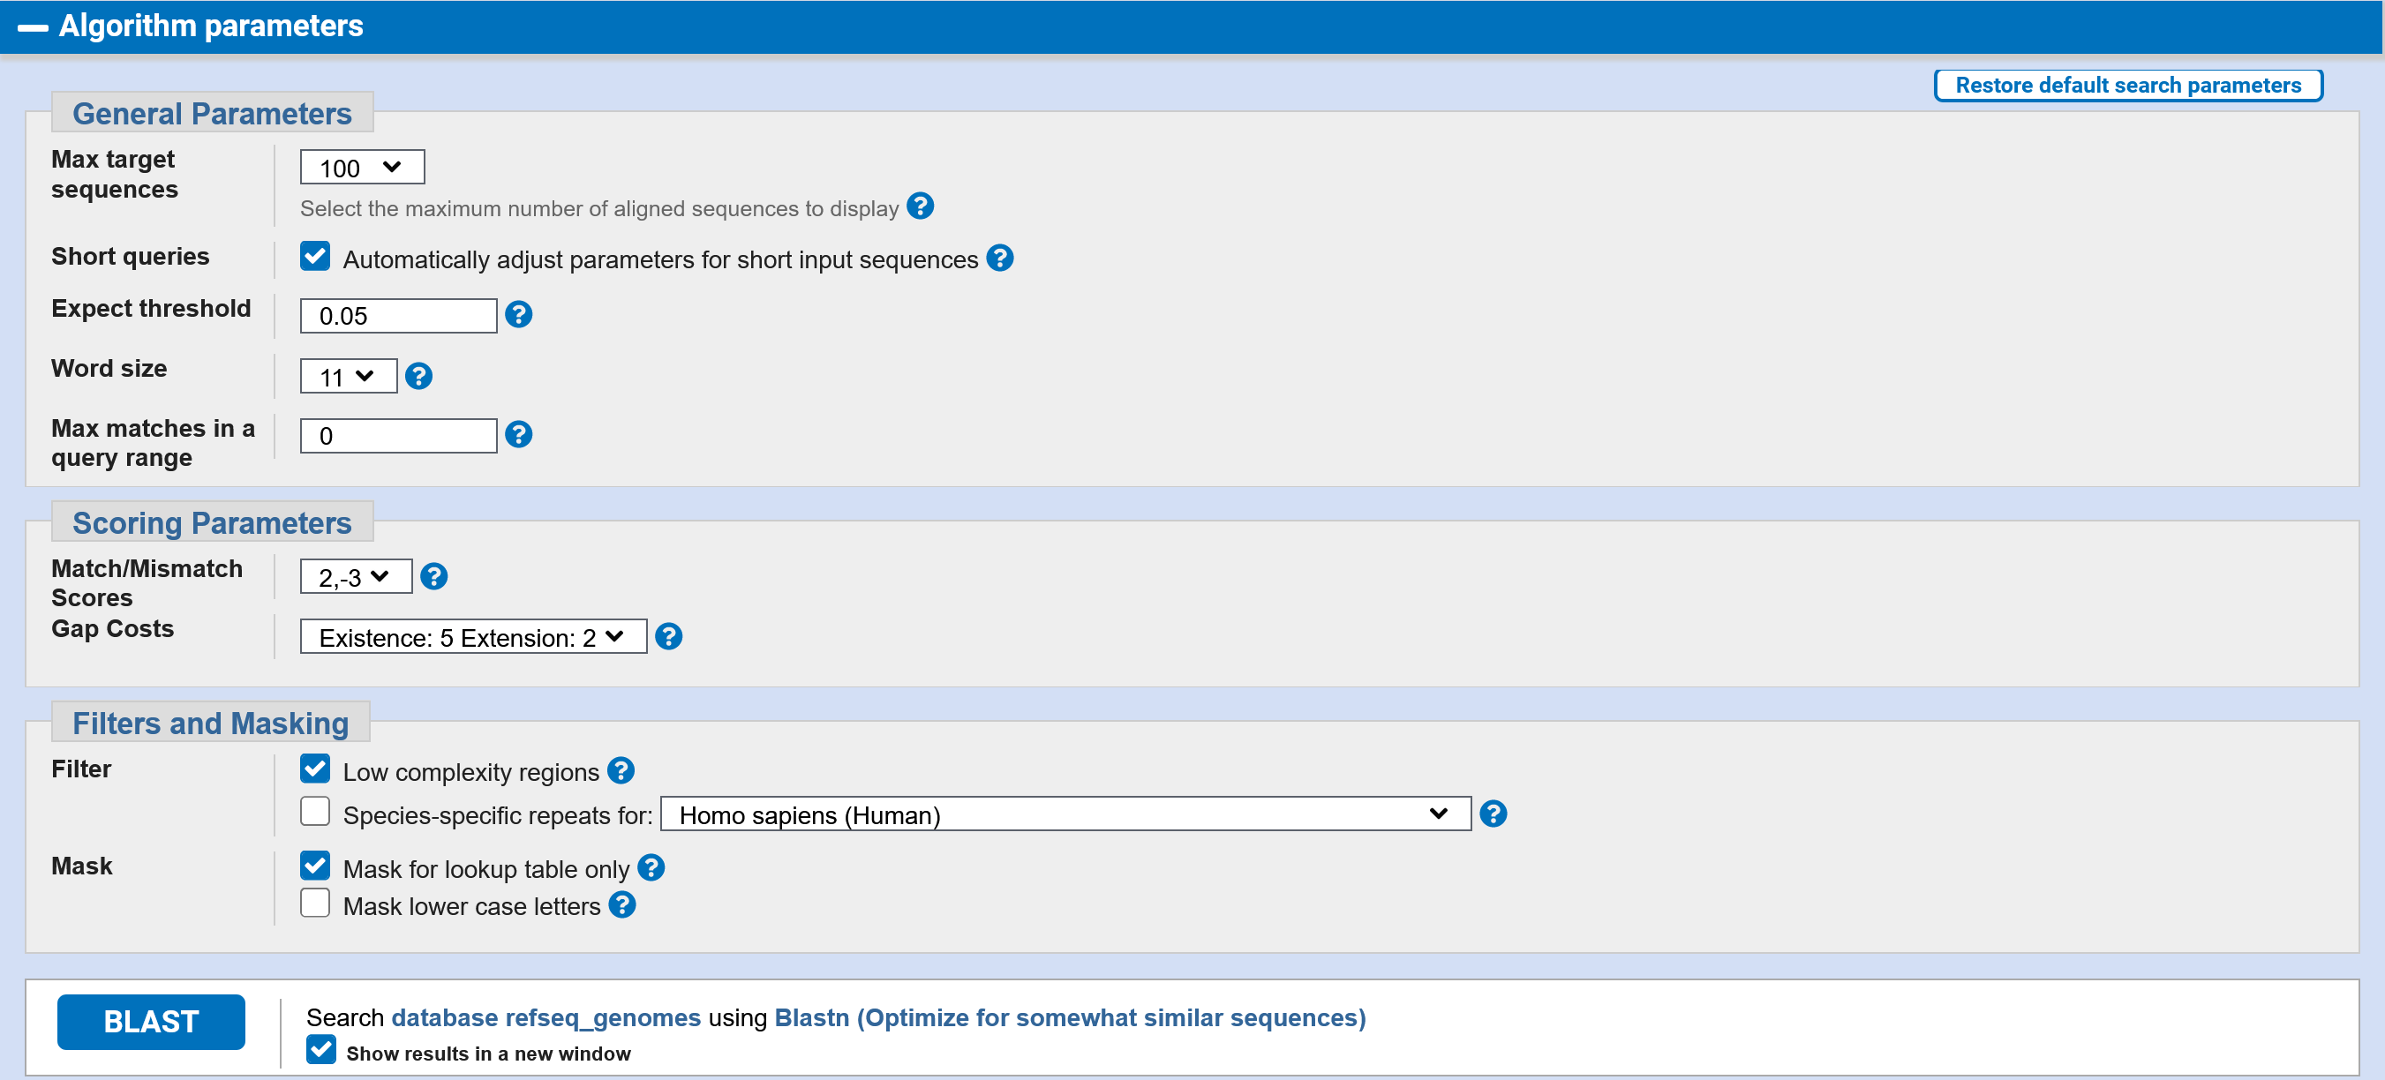Collapse the Algorithm parameters section

click(x=34, y=26)
